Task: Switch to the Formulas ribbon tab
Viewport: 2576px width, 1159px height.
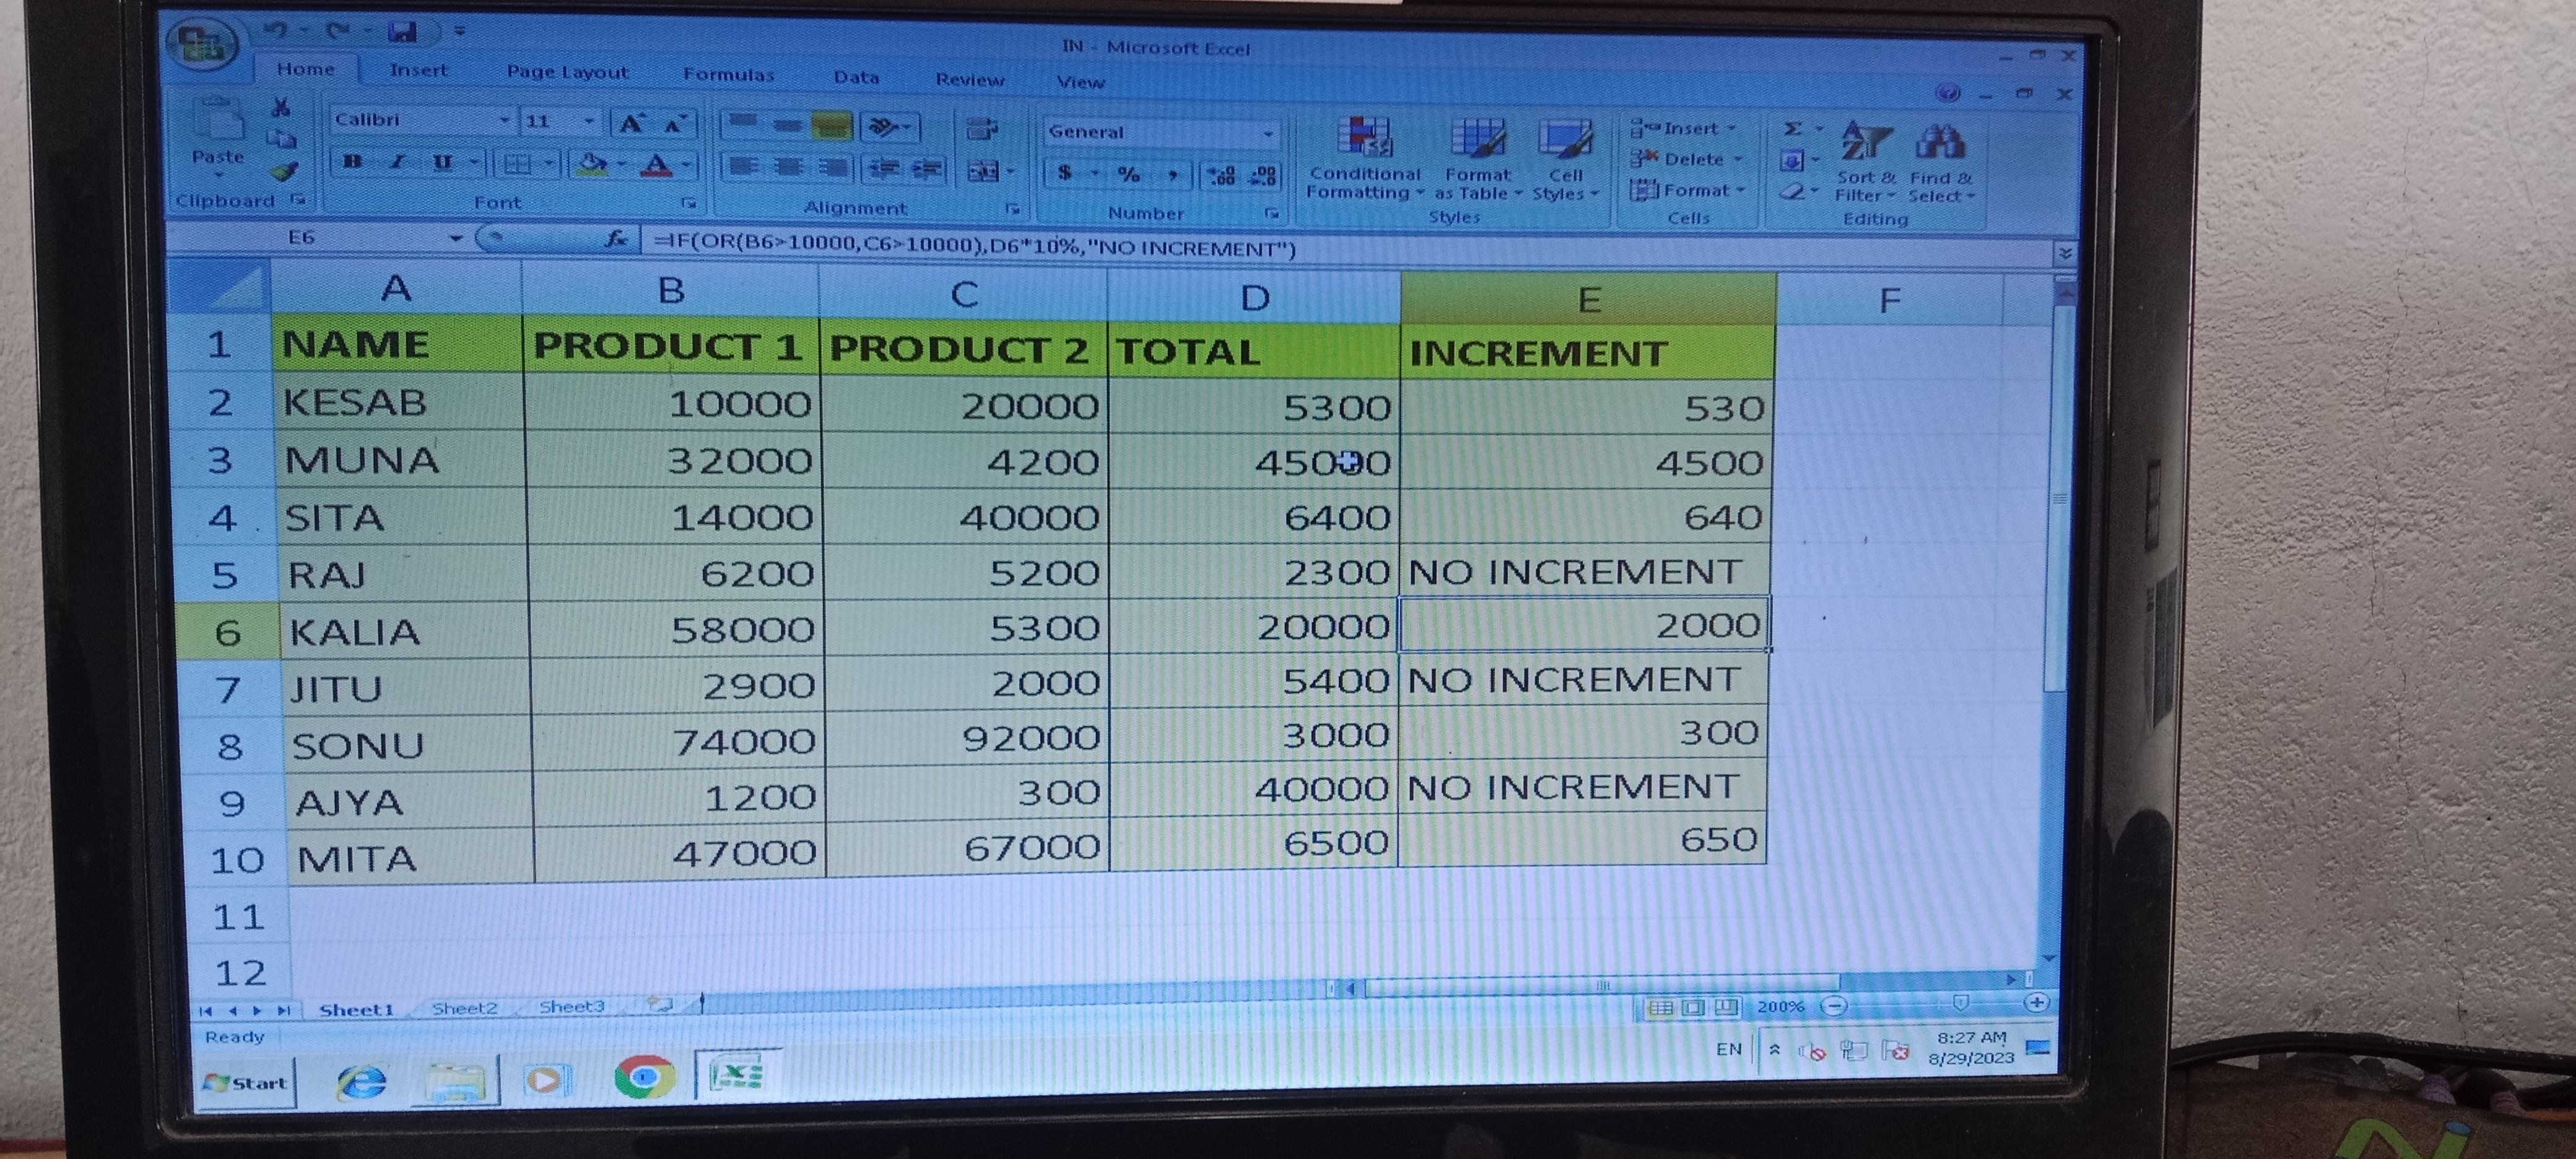Action: [x=728, y=75]
